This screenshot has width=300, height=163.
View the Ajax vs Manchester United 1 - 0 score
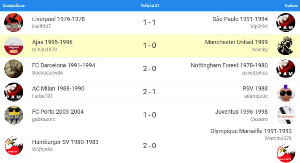tap(150, 45)
